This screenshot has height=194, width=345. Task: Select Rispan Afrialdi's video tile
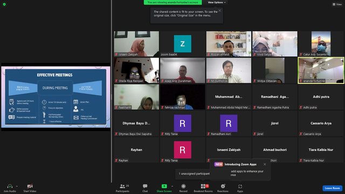[229, 44]
